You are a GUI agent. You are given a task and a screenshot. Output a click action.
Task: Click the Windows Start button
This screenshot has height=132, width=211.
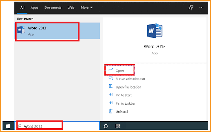8,126
